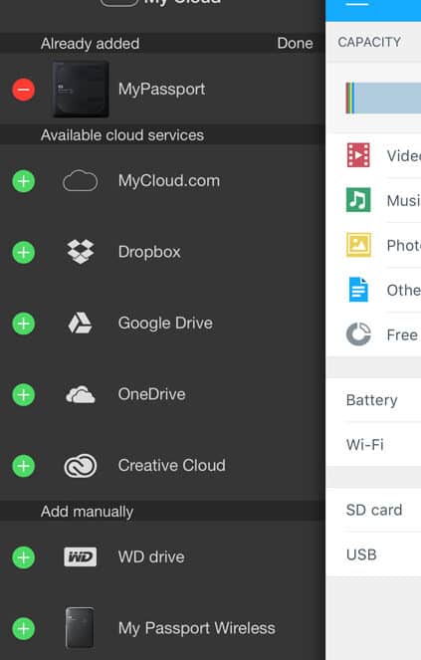421x660 pixels.
Task: Add MyCloud.com with the green plus
Action: [x=24, y=181]
